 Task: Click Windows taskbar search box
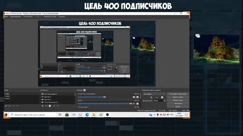33,114
